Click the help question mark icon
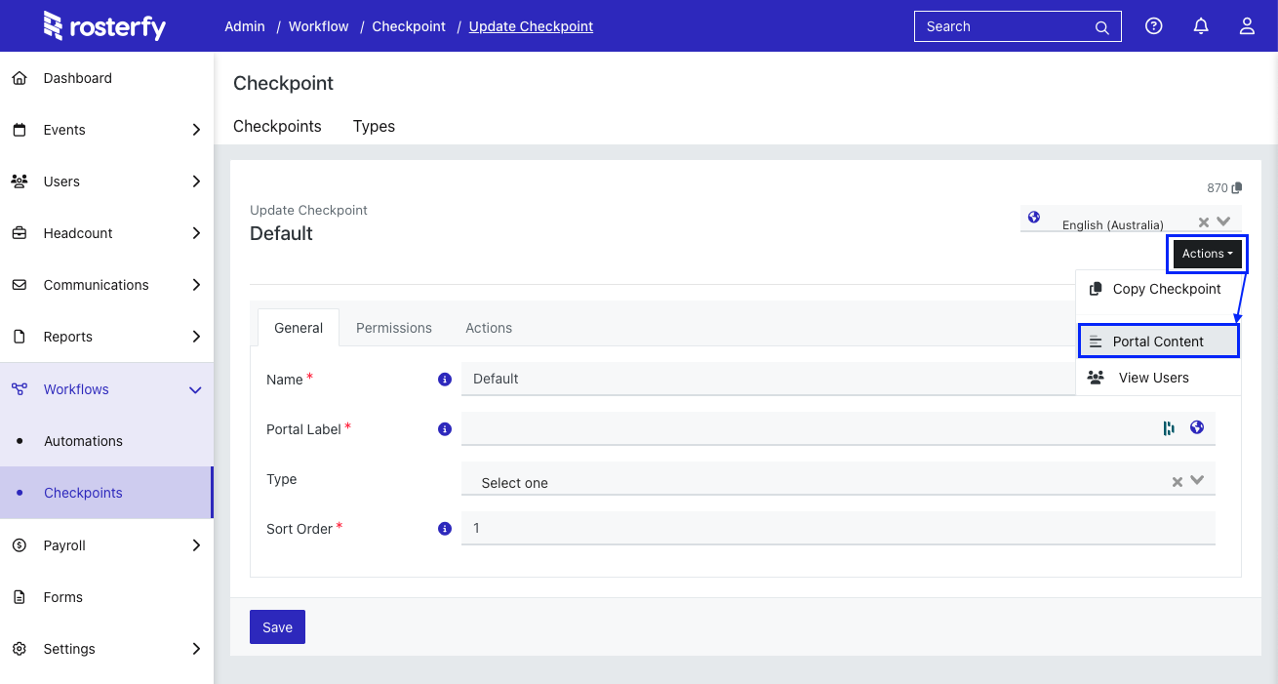Image resolution: width=1278 pixels, height=684 pixels. [x=1154, y=26]
